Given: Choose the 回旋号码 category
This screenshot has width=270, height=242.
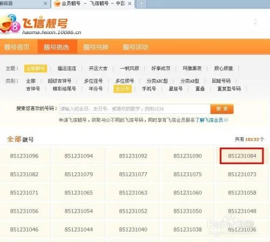Looking at the screenshot, I should [221, 81].
